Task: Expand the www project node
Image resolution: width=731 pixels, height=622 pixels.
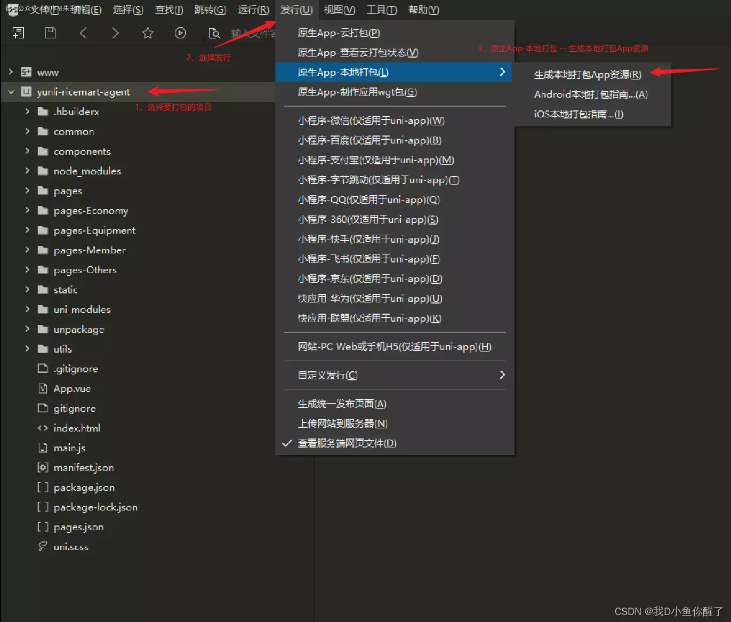Action: (11, 72)
